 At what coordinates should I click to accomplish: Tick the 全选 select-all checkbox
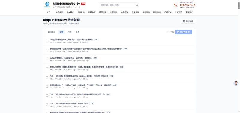(168, 32)
